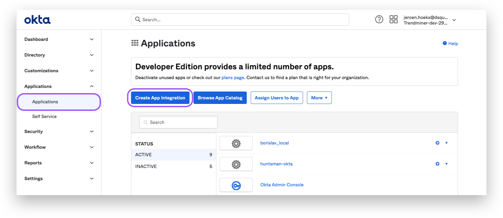Open the plans page link

(x=233, y=78)
